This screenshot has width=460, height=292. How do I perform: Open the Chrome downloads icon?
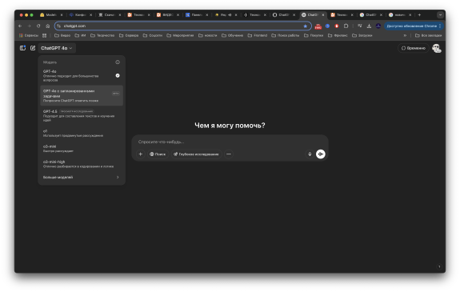click(369, 26)
